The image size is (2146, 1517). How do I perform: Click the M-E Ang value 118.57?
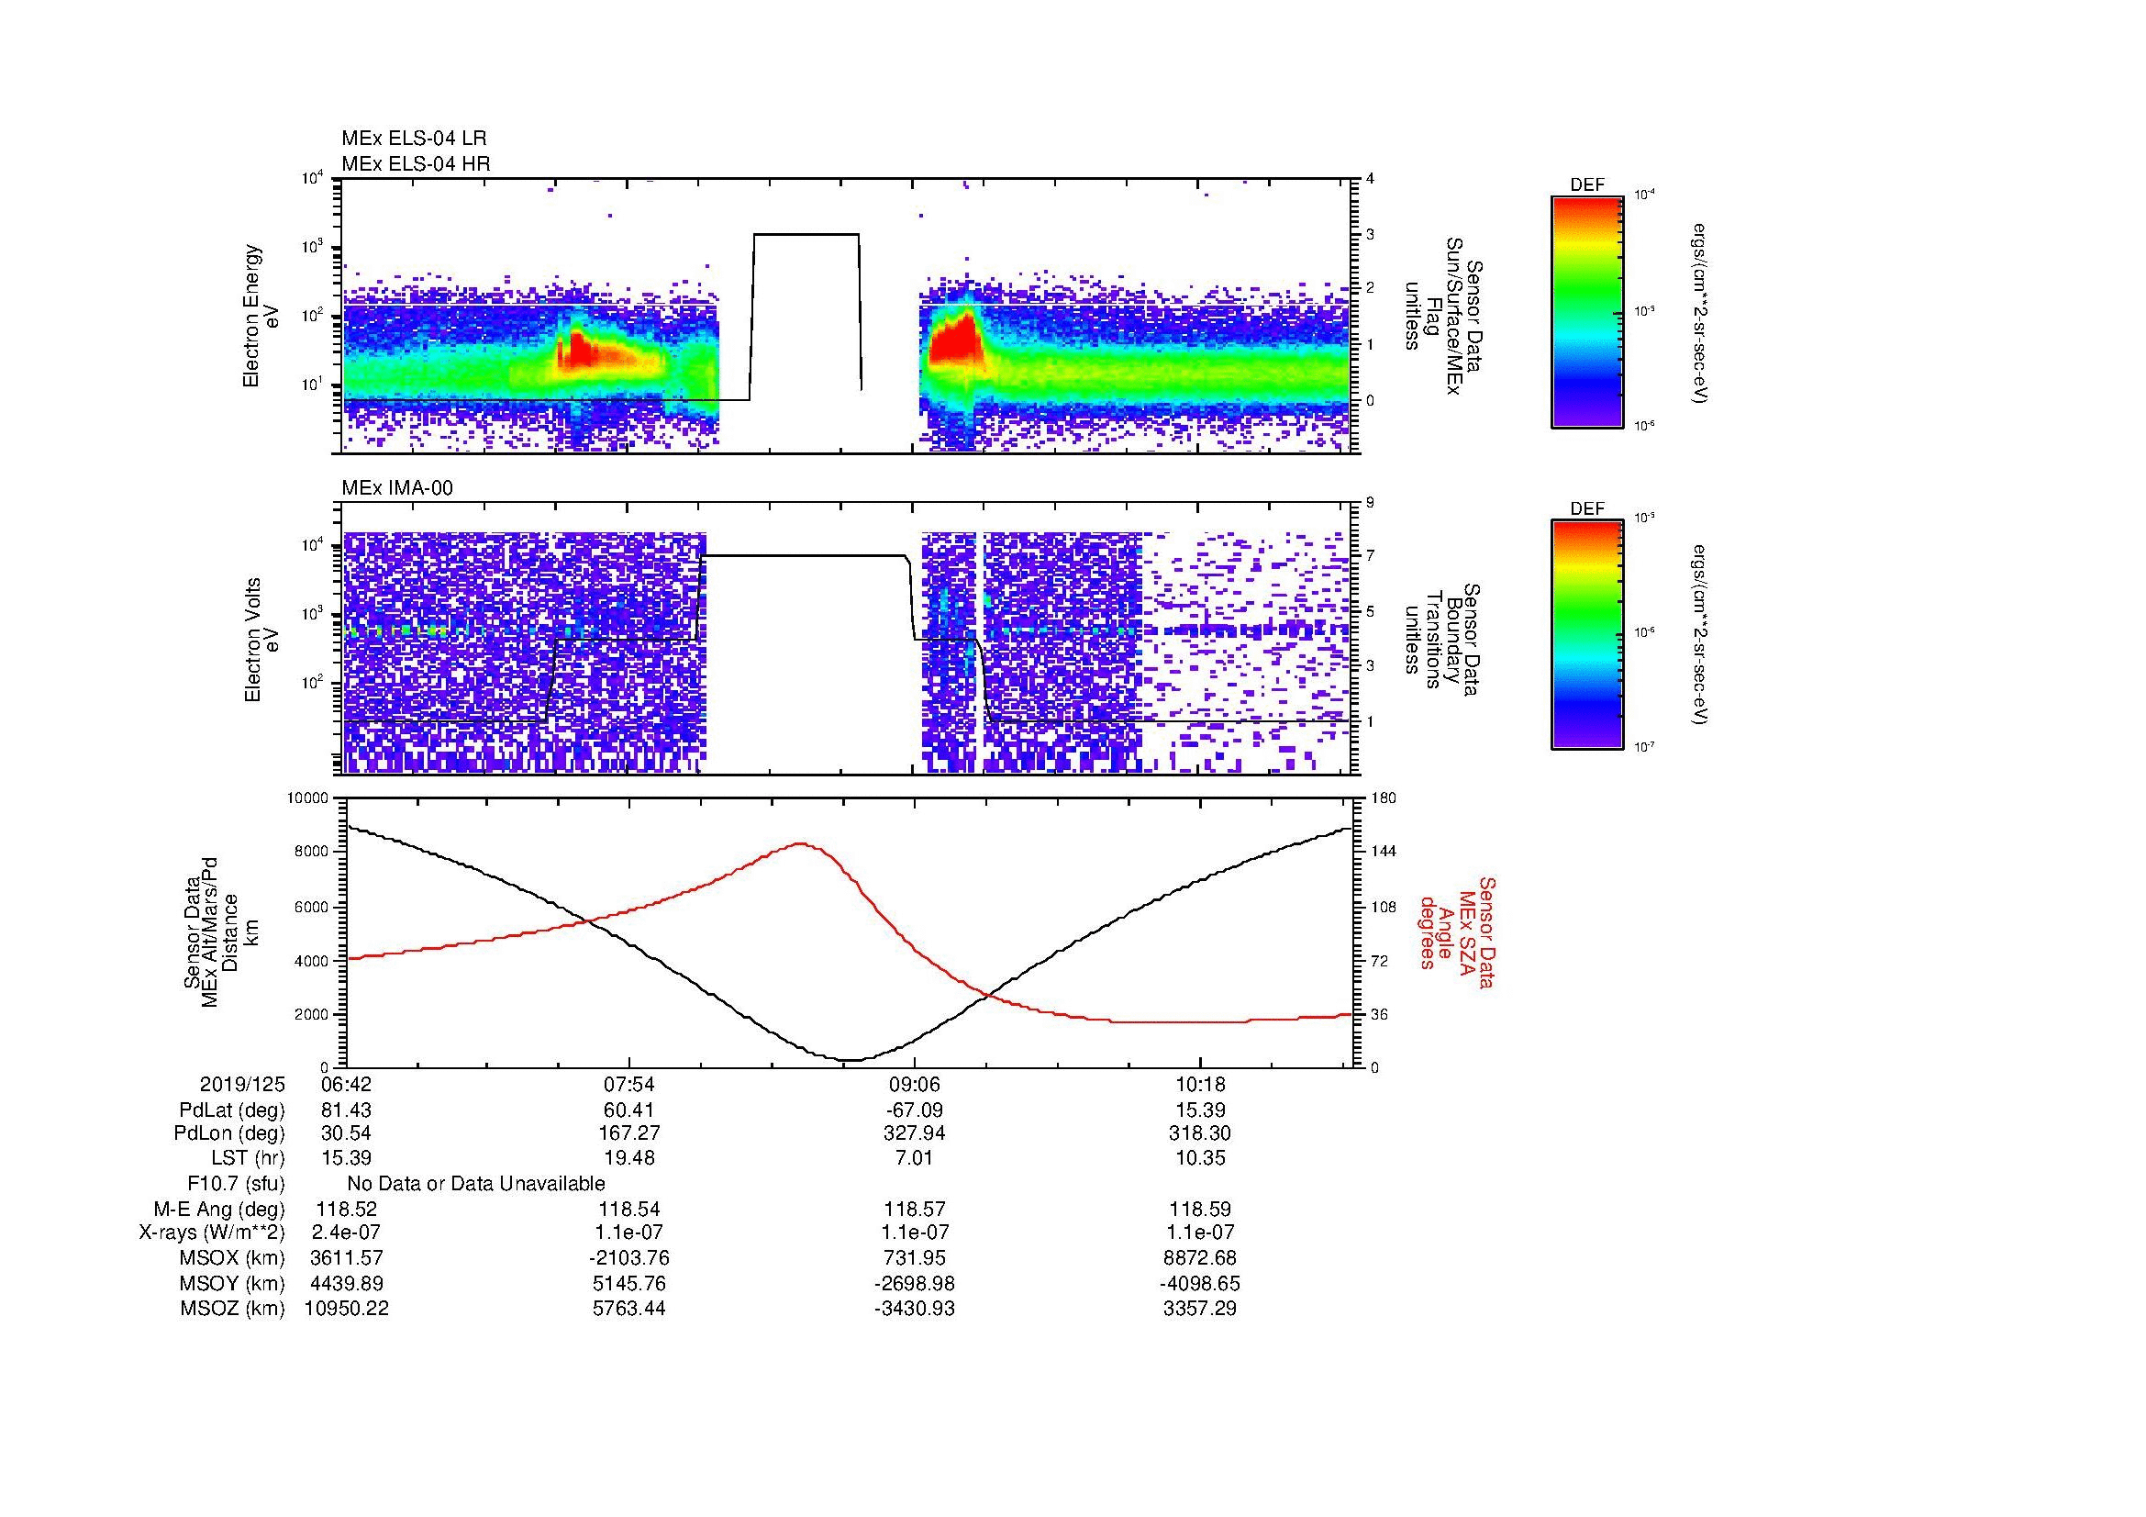point(914,1209)
